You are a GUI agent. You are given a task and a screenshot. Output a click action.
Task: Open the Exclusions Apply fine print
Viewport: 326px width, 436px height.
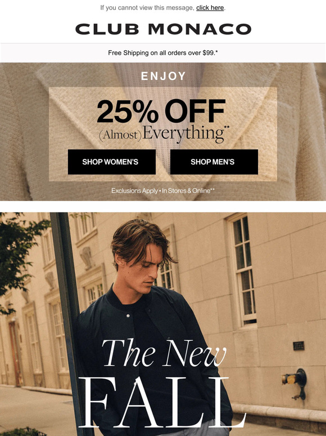click(163, 191)
